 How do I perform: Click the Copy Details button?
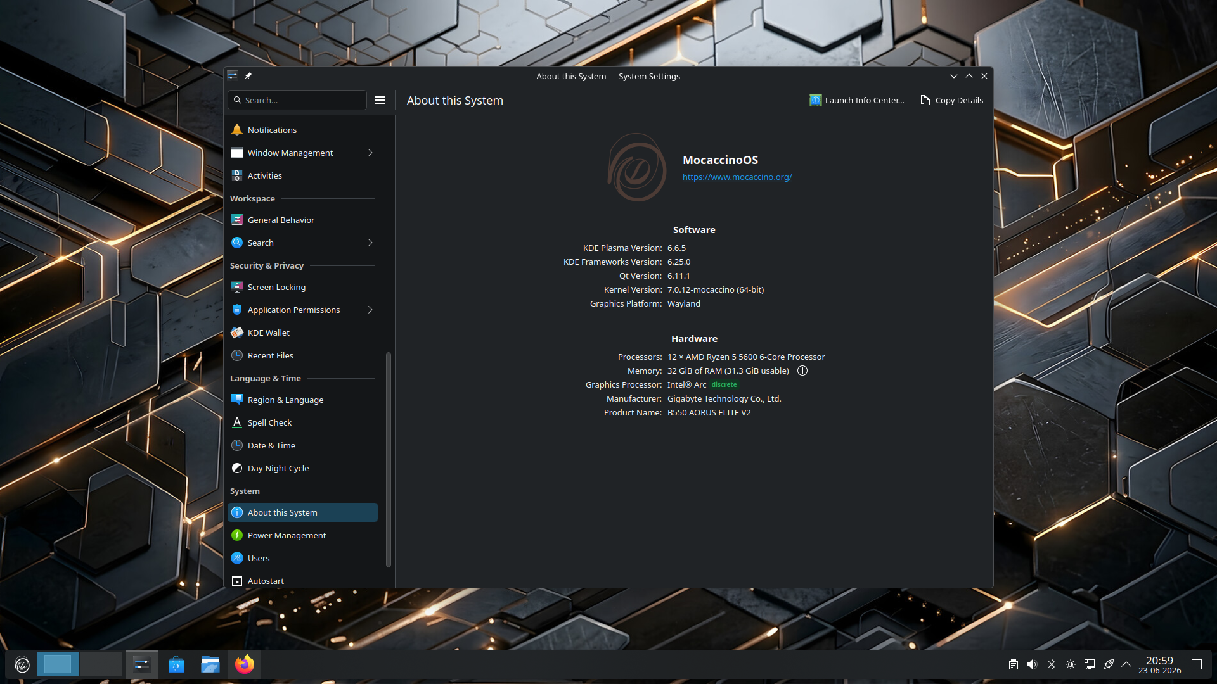click(952, 100)
